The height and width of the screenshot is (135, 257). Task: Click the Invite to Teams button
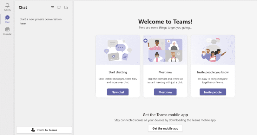pyautogui.click(x=44, y=130)
